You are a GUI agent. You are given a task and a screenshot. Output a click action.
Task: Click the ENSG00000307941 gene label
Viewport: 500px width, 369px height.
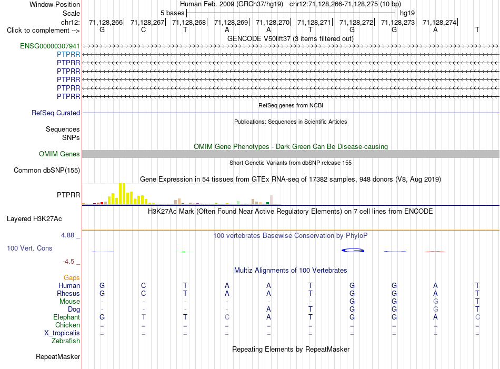(50, 46)
